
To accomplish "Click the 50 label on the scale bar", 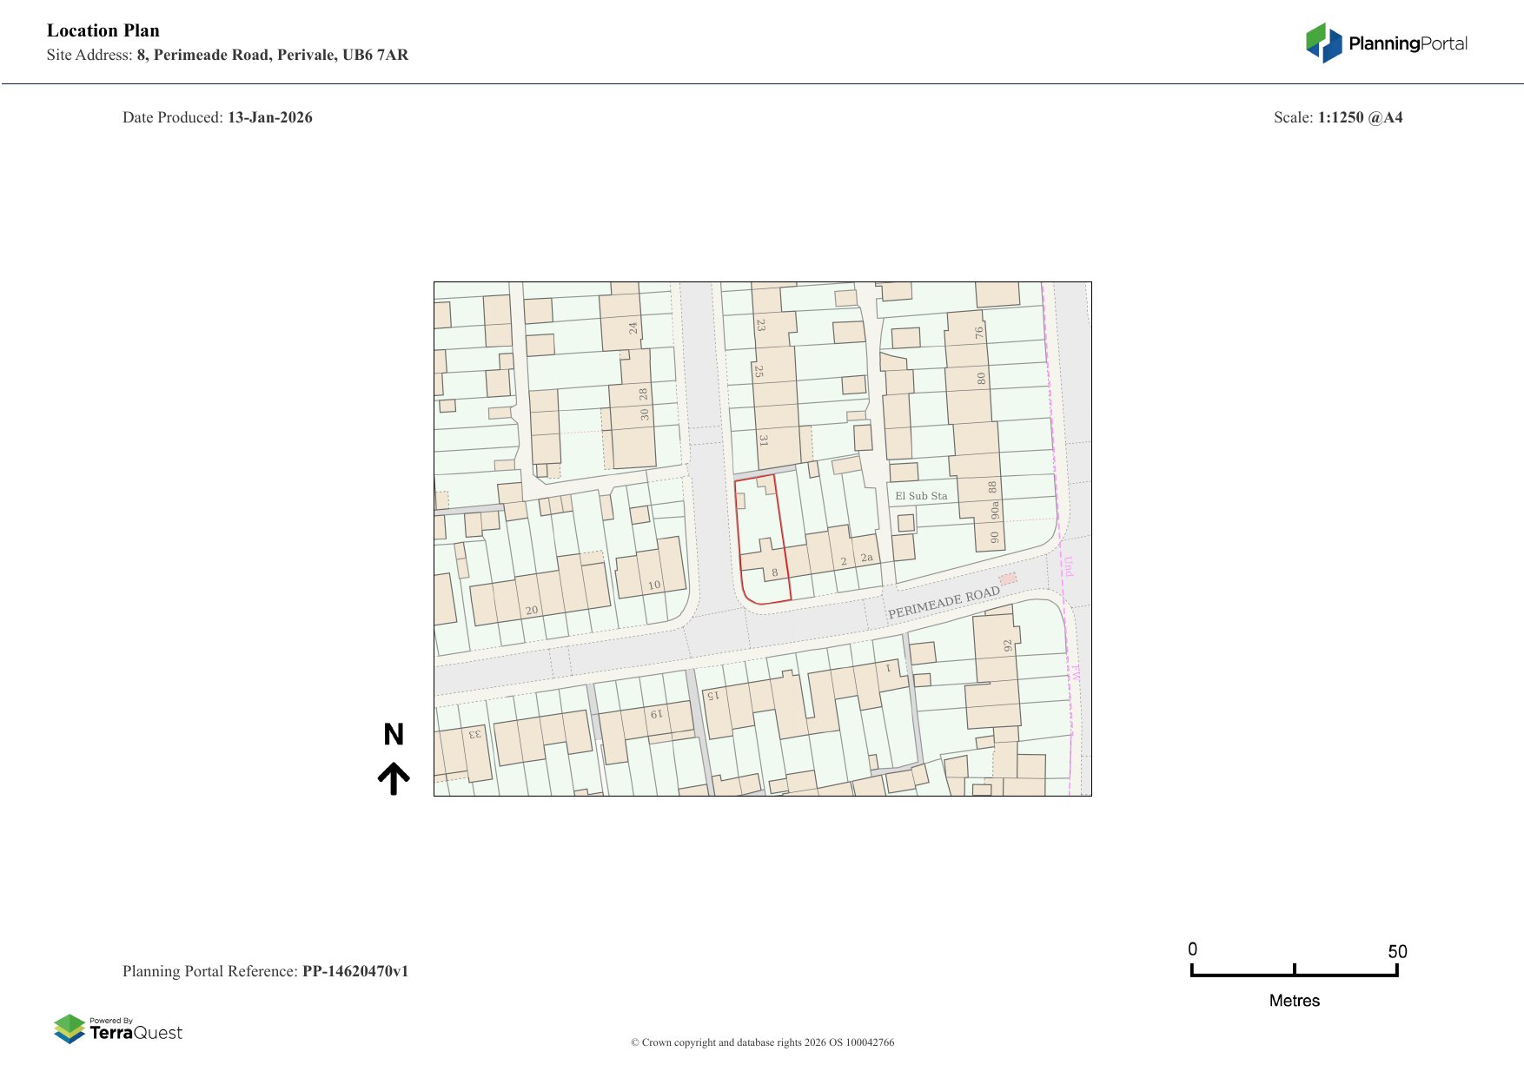I will pyautogui.click(x=1396, y=951).
